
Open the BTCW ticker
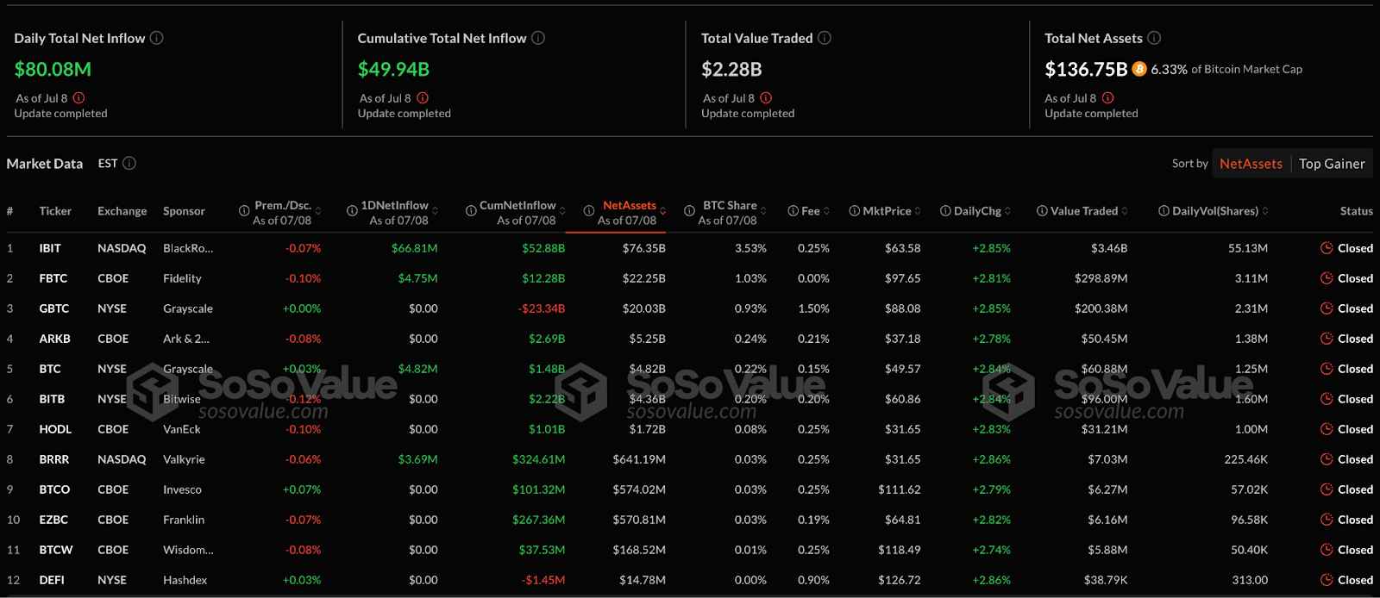tap(56, 550)
